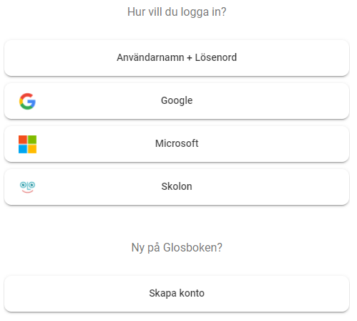357x321 pixels.
Task: Click the Google G logo icon
Action: point(27,101)
